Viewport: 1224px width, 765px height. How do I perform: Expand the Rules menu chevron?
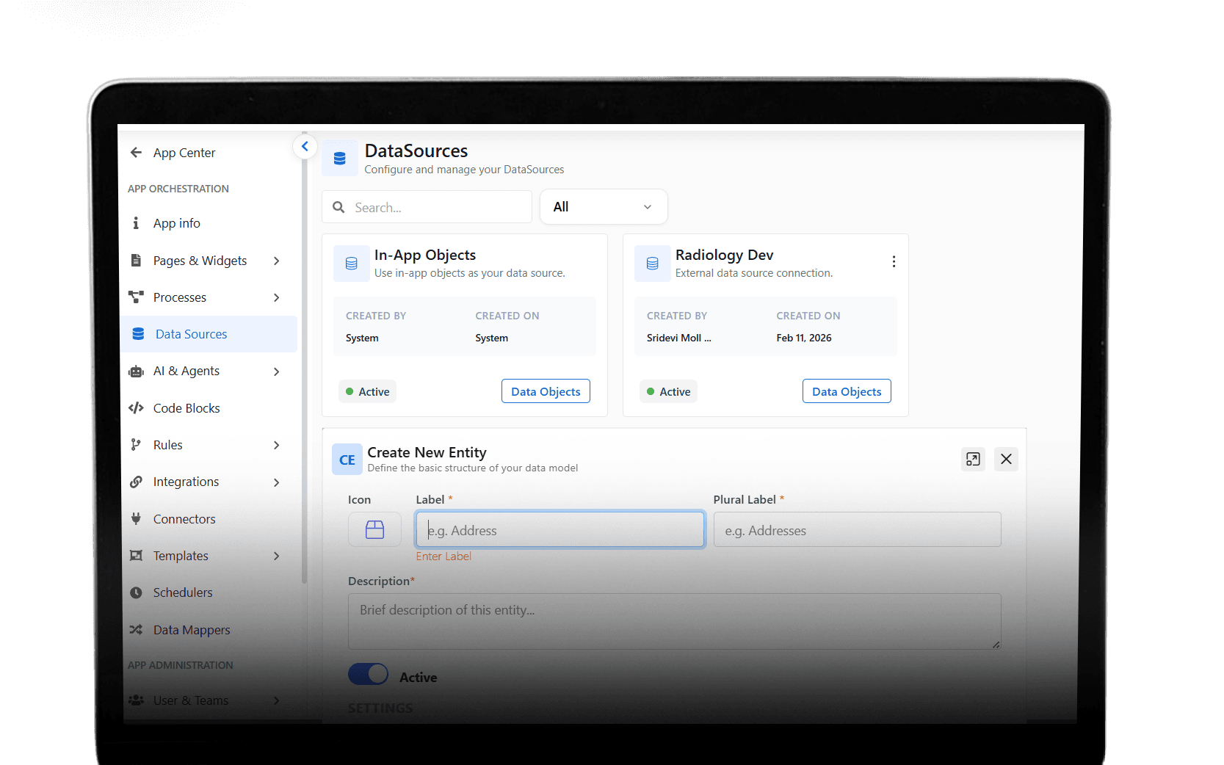click(x=277, y=445)
